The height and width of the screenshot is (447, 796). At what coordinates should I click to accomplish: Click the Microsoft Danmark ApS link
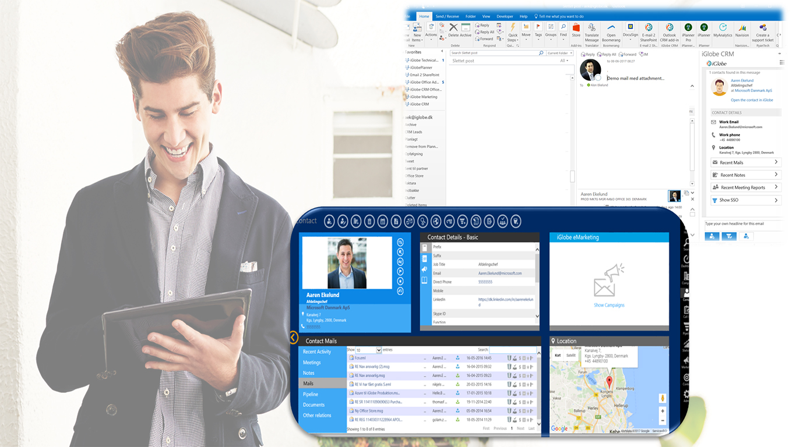tap(753, 91)
